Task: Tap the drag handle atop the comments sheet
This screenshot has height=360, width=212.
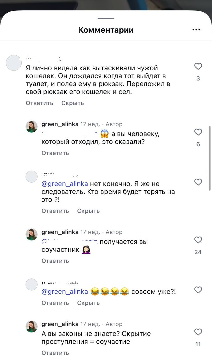Action: pyautogui.click(x=106, y=18)
